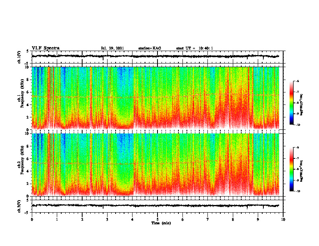
Task: Click the ch.1 voltage waveform trace panel
Action: [157, 57]
